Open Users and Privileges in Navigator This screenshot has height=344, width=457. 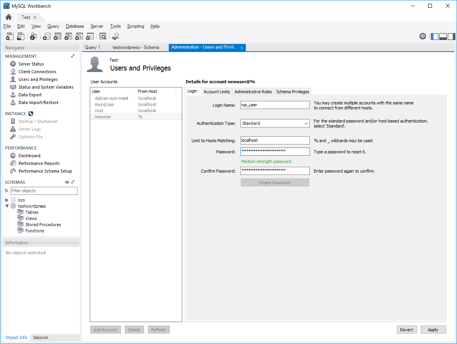38,79
